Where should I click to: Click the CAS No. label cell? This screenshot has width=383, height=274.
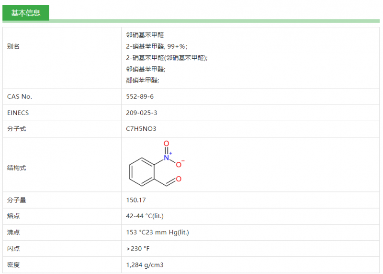tap(20, 96)
